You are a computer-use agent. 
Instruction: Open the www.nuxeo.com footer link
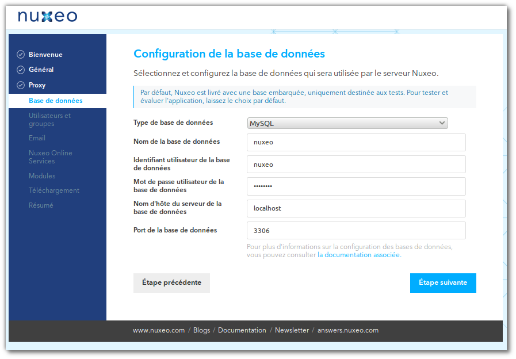(159, 330)
